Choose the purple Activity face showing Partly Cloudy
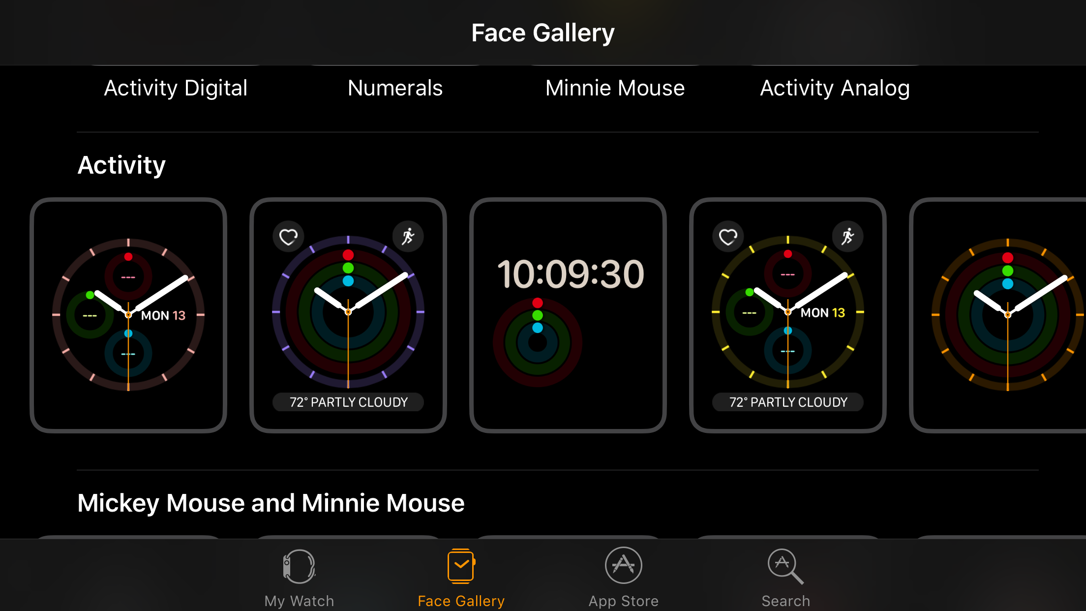The width and height of the screenshot is (1086, 611). (x=348, y=315)
